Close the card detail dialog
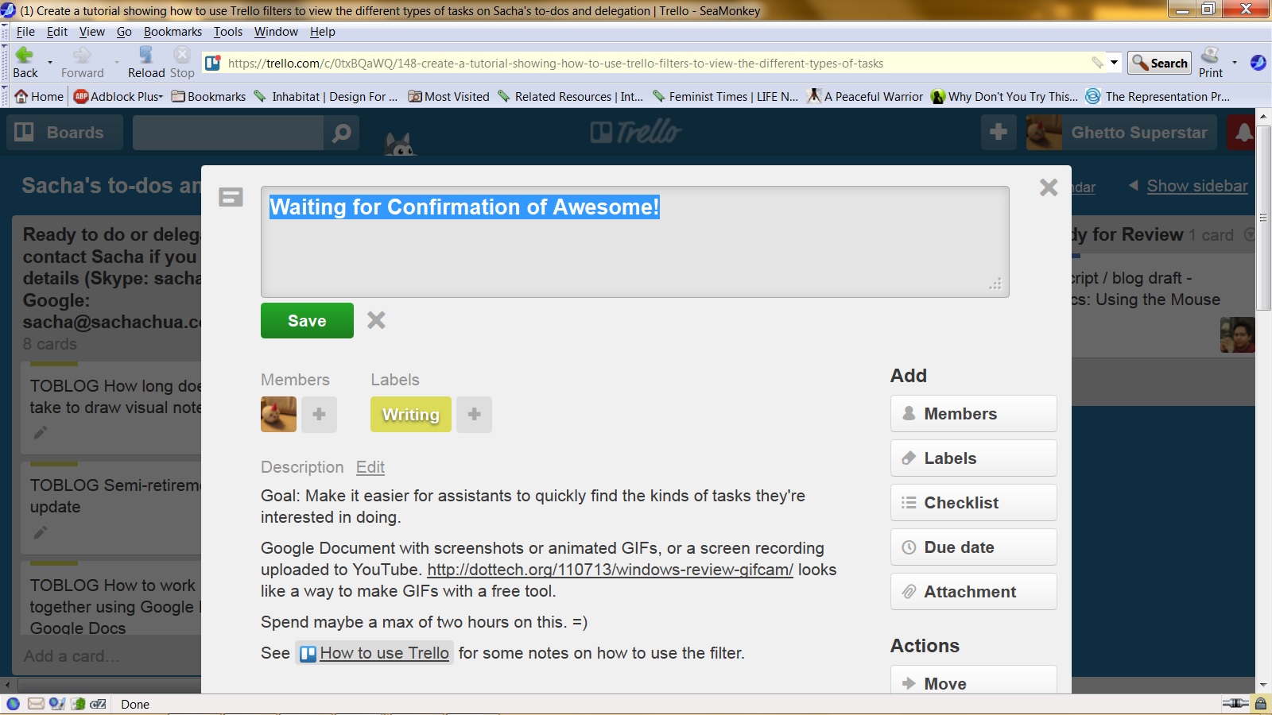Image resolution: width=1272 pixels, height=715 pixels. 1049,187
